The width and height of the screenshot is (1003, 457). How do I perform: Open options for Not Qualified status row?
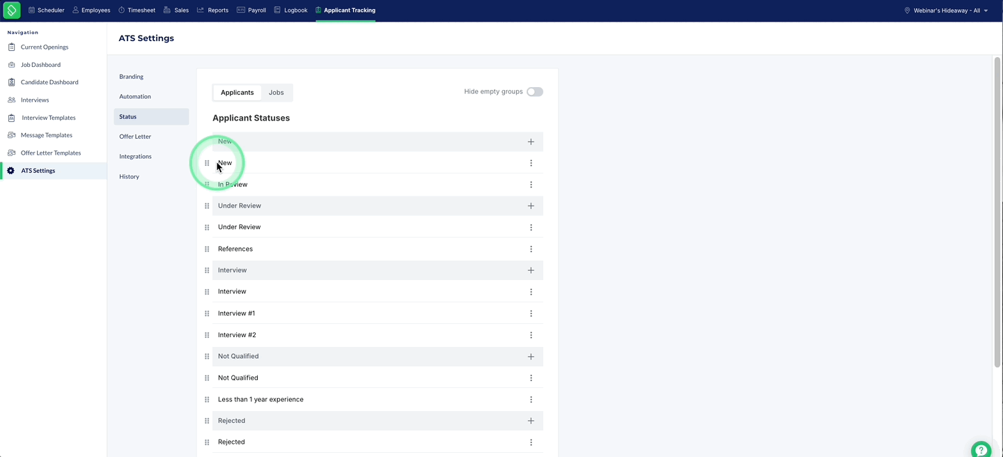tap(531, 378)
